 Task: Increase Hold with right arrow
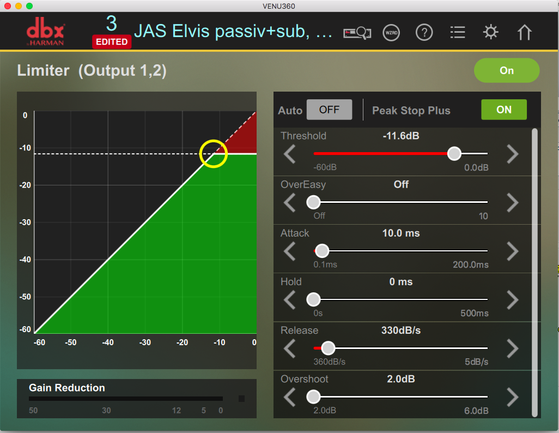point(512,300)
